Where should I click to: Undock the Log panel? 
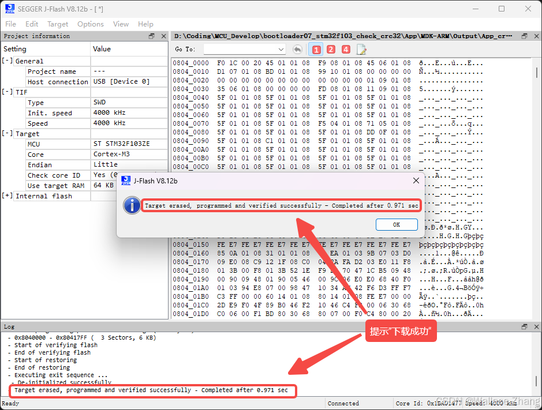524,326
